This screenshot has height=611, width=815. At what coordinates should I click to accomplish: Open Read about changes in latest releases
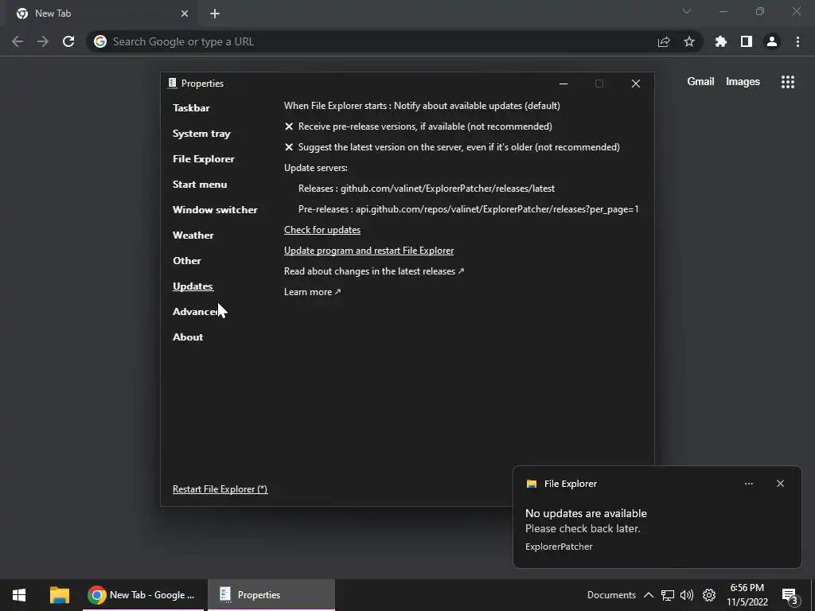[374, 271]
